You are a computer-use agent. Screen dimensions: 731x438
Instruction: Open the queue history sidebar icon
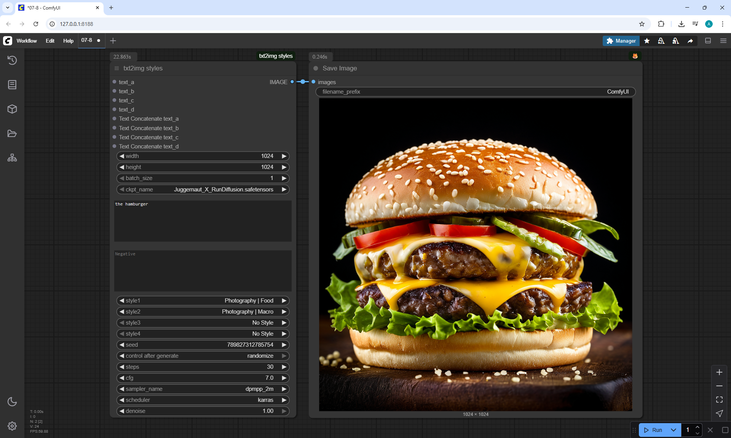coord(12,60)
